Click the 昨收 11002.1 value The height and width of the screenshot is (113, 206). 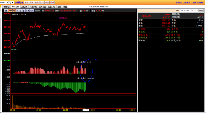tap(200, 26)
